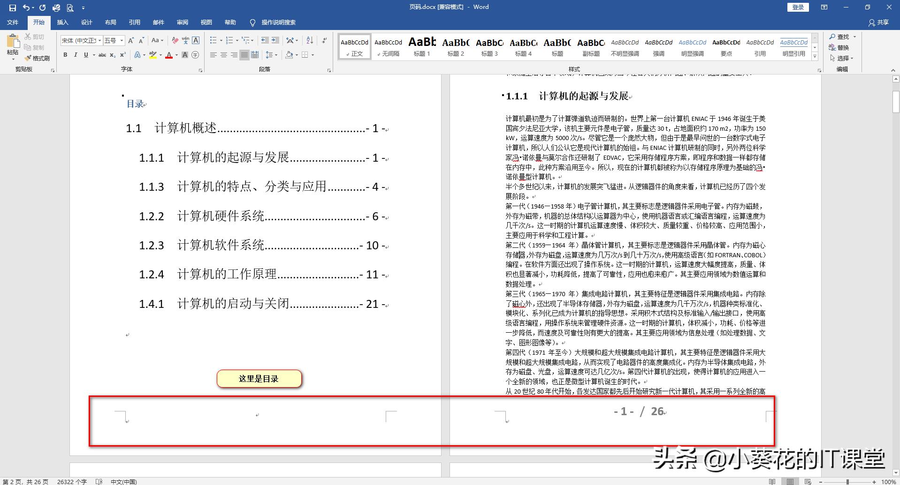
Task: Toggle justified alignment off
Action: (244, 55)
